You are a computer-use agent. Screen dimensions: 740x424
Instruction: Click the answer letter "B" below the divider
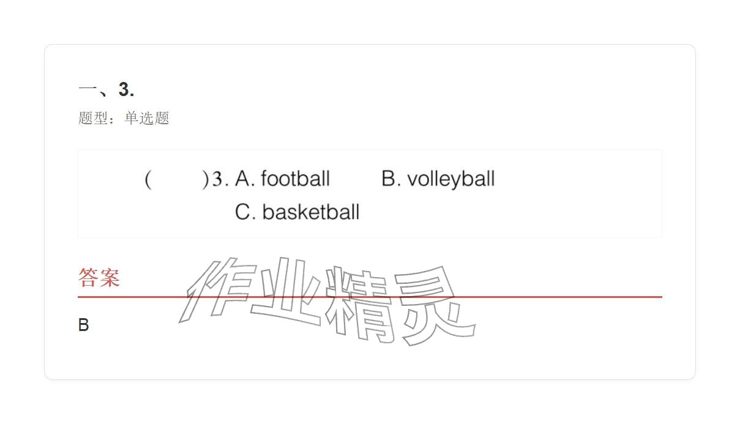(84, 325)
